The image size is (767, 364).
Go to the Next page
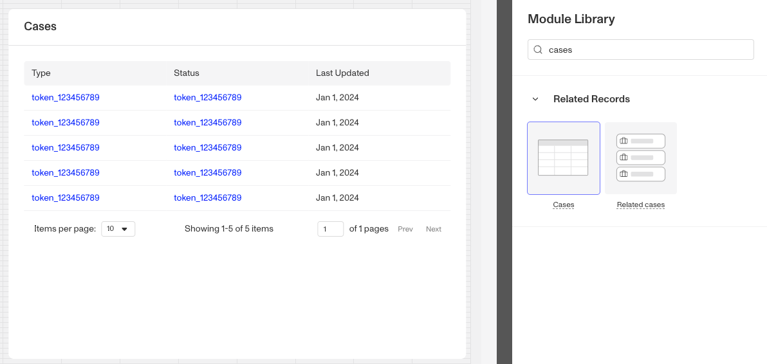(x=434, y=229)
